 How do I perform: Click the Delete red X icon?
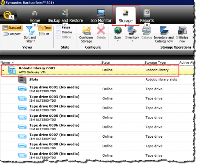(101, 31)
